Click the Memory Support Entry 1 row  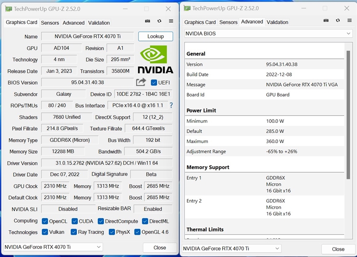pos(265,184)
